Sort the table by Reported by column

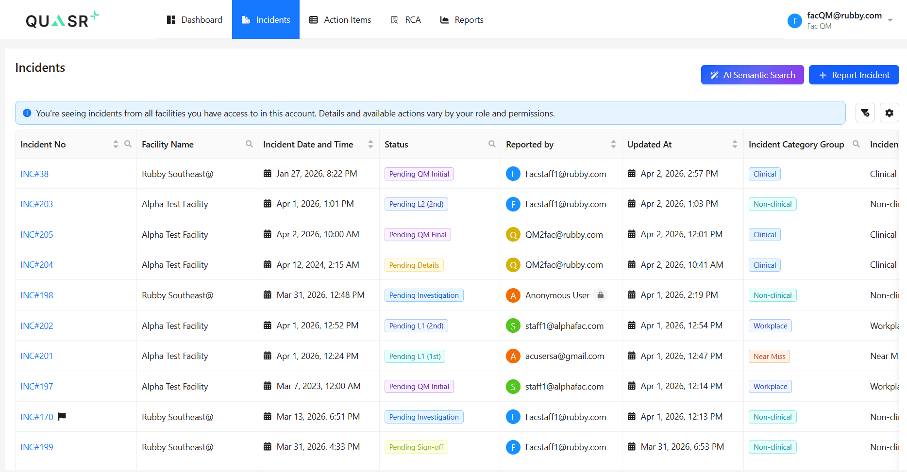[614, 144]
